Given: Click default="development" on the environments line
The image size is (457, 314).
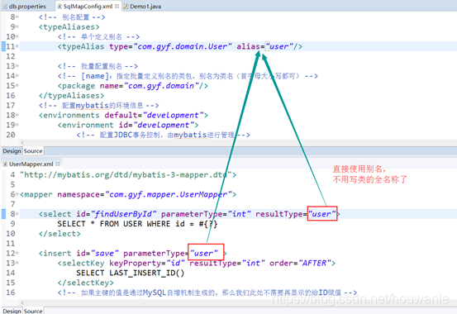Looking at the screenshot, I should [x=154, y=115].
